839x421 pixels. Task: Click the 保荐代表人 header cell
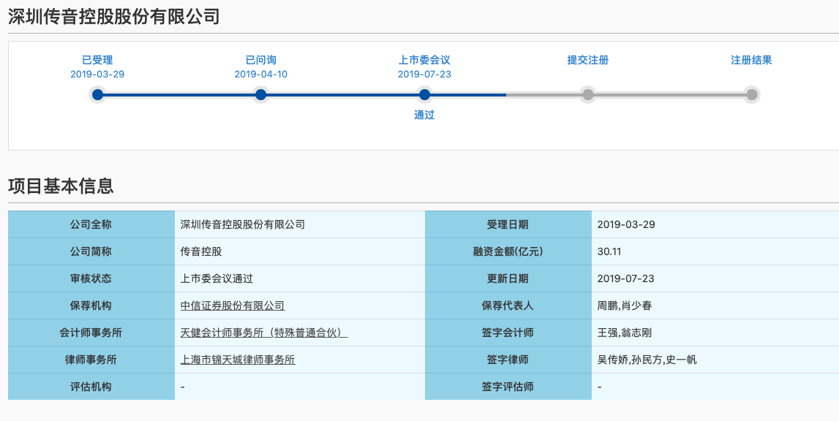(x=508, y=306)
